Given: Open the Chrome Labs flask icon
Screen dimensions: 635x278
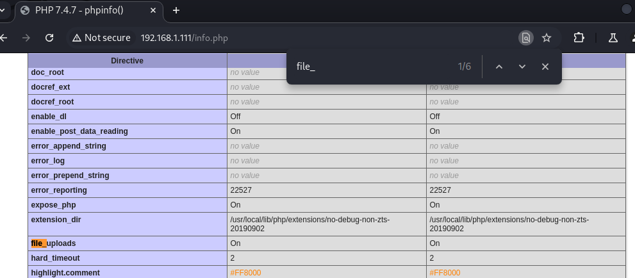Looking at the screenshot, I should pyautogui.click(x=613, y=38).
